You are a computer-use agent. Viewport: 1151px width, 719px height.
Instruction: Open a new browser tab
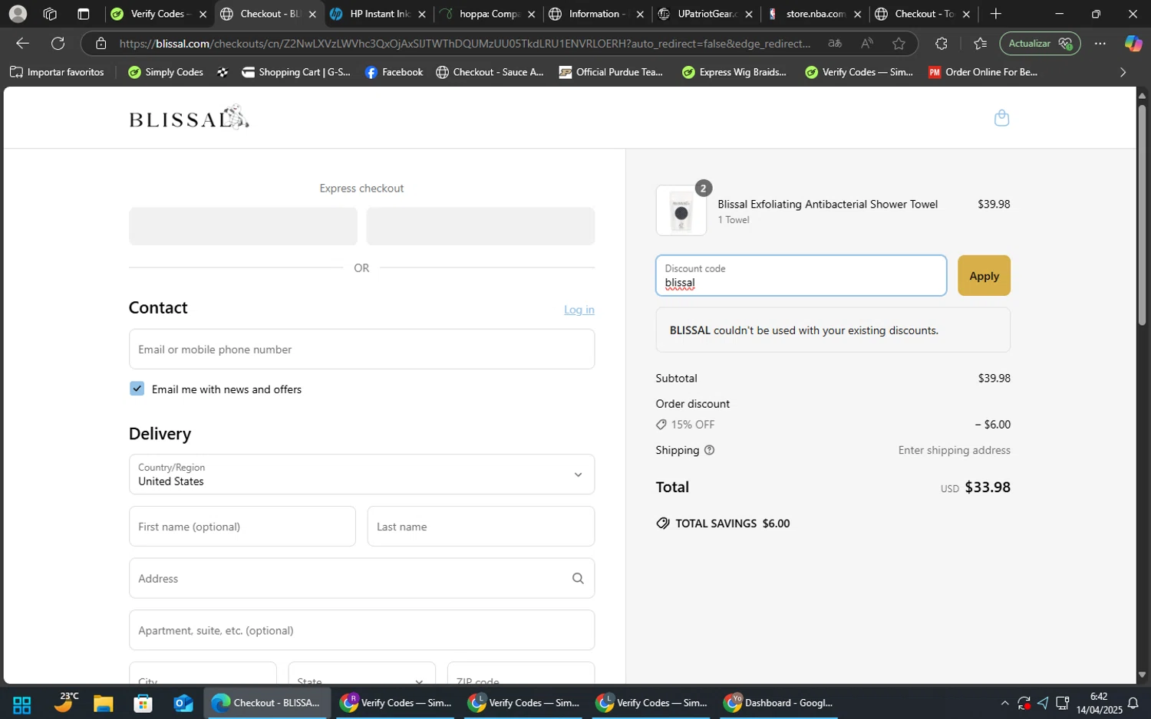tap(995, 14)
